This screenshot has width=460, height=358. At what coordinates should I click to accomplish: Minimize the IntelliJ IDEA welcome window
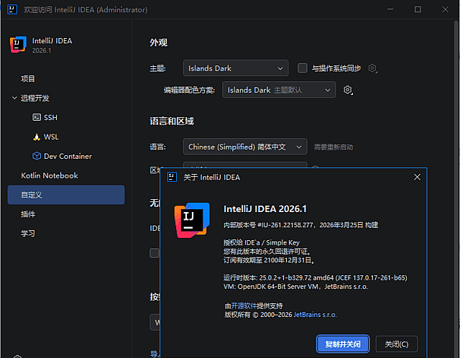coord(390,9)
